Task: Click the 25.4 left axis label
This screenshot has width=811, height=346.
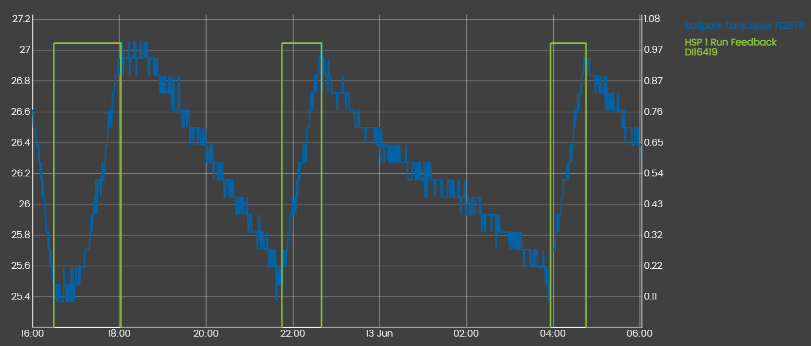Action: (x=21, y=297)
